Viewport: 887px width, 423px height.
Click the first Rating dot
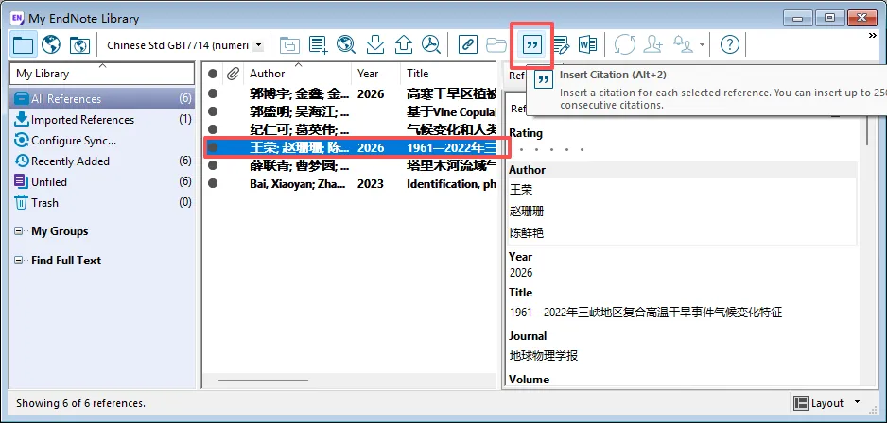point(521,150)
